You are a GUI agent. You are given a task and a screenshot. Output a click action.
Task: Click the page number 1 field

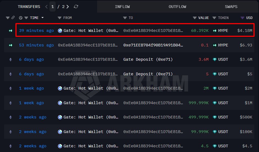pyautogui.click(x=52, y=7)
